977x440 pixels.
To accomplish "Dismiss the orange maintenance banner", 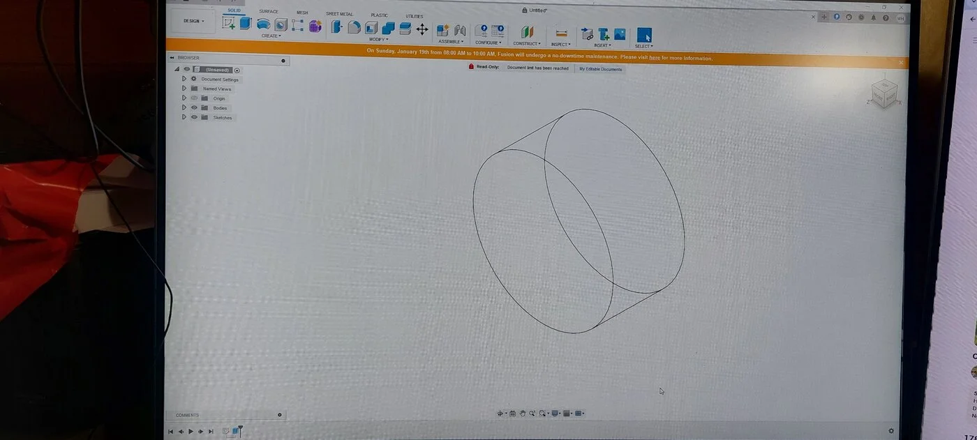I will tap(900, 63).
